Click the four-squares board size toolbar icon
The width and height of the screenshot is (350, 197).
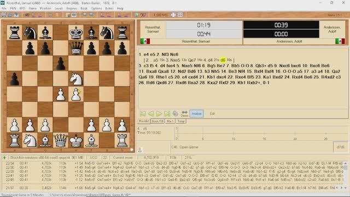173,15
